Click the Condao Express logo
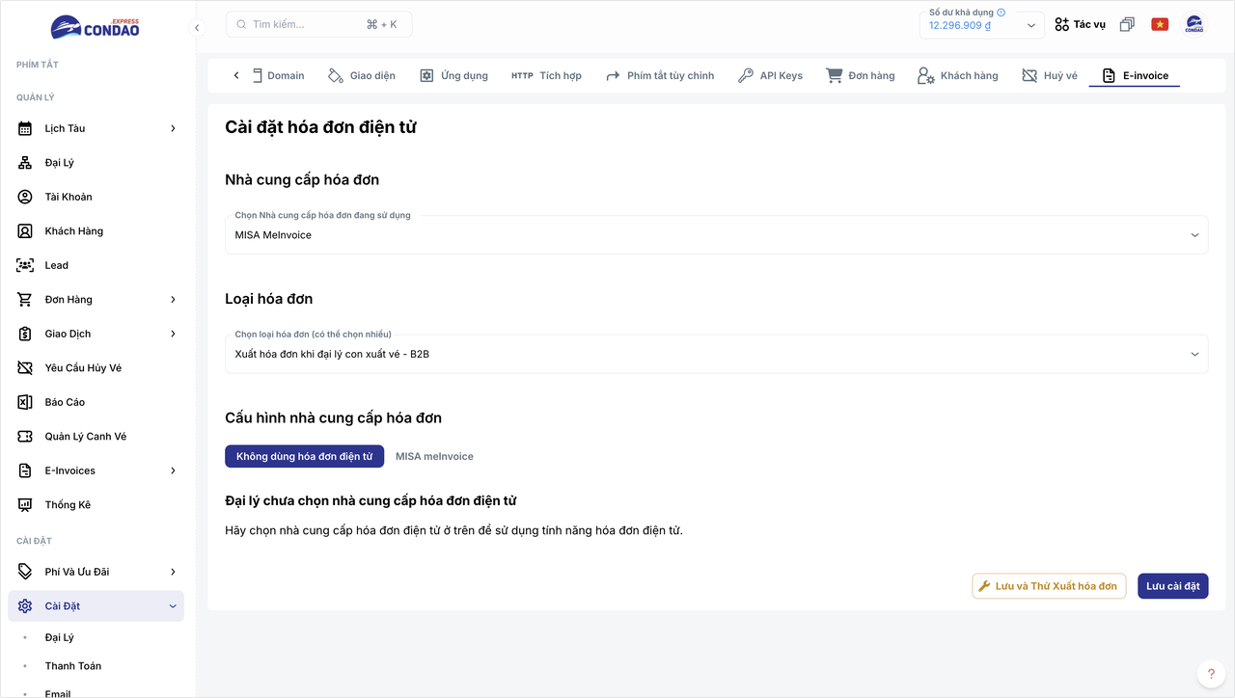The height and width of the screenshot is (698, 1235). 95,26
